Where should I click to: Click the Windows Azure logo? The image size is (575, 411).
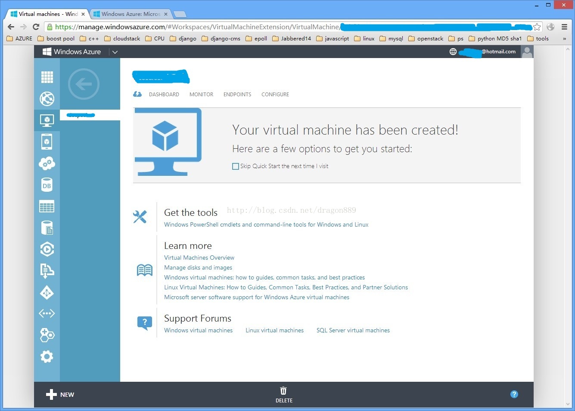coord(71,52)
